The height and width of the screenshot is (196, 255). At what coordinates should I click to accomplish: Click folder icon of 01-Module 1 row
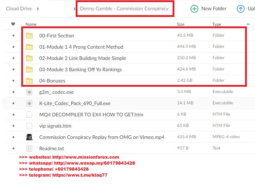coord(29,47)
